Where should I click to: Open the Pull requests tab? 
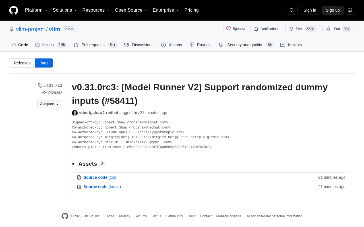95,45
